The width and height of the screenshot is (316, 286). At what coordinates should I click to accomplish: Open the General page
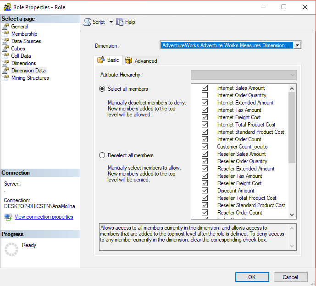click(x=20, y=27)
